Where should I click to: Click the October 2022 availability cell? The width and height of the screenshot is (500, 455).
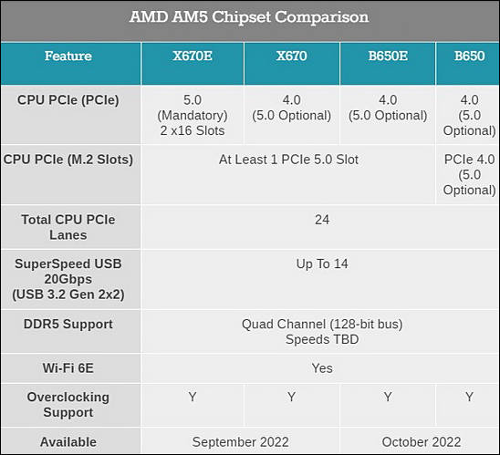pyautogui.click(x=422, y=442)
